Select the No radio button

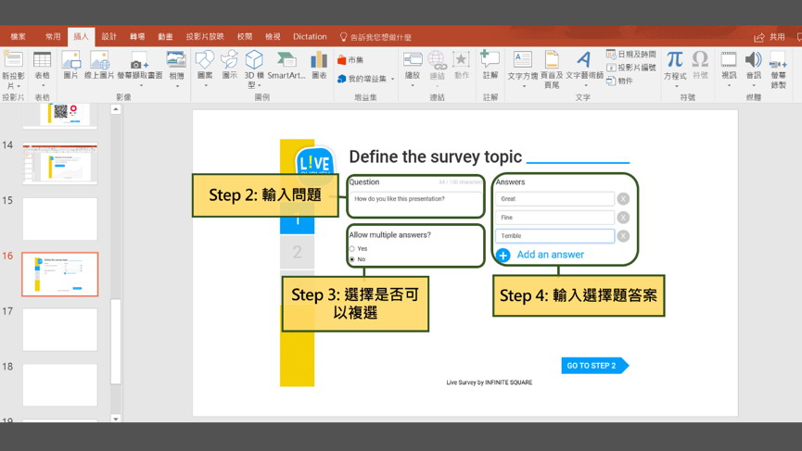point(352,259)
